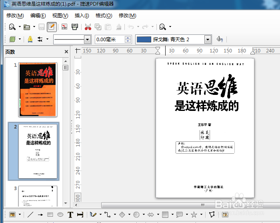The height and width of the screenshot is (223, 280).
Task: Close the 页数 pages panel
Action: pos(66,52)
